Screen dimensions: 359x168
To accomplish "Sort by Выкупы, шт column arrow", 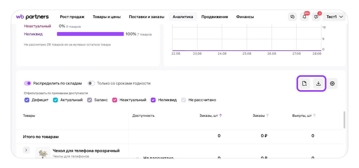I will coord(314,115).
